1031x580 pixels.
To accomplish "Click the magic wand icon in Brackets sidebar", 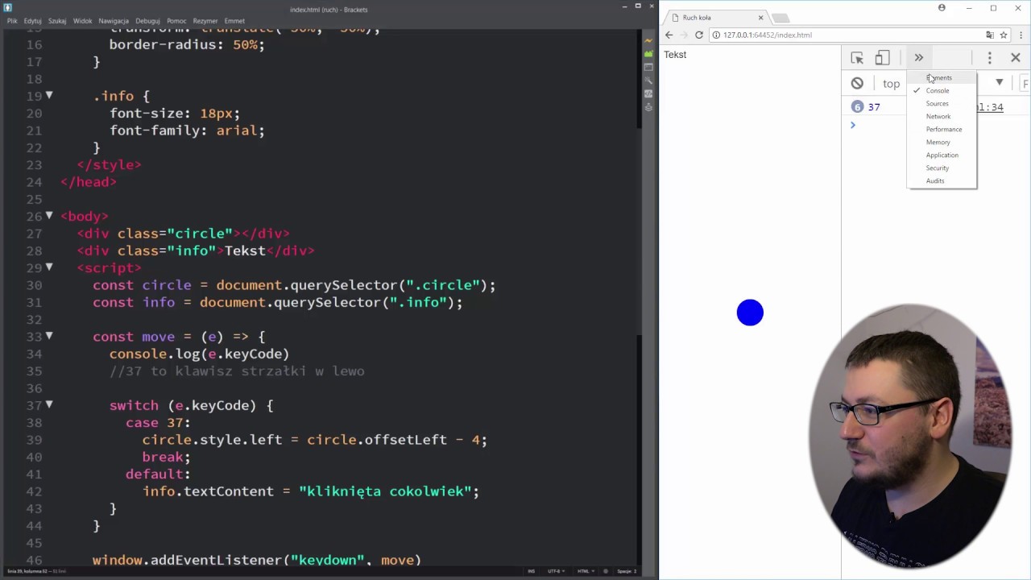I will pyautogui.click(x=648, y=81).
